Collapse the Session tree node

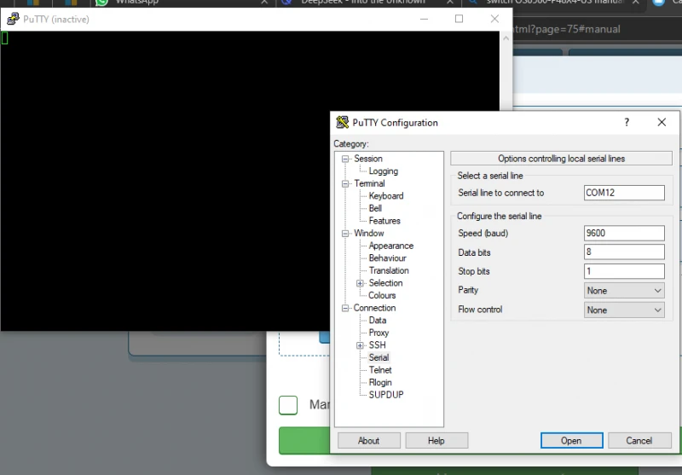pos(345,159)
